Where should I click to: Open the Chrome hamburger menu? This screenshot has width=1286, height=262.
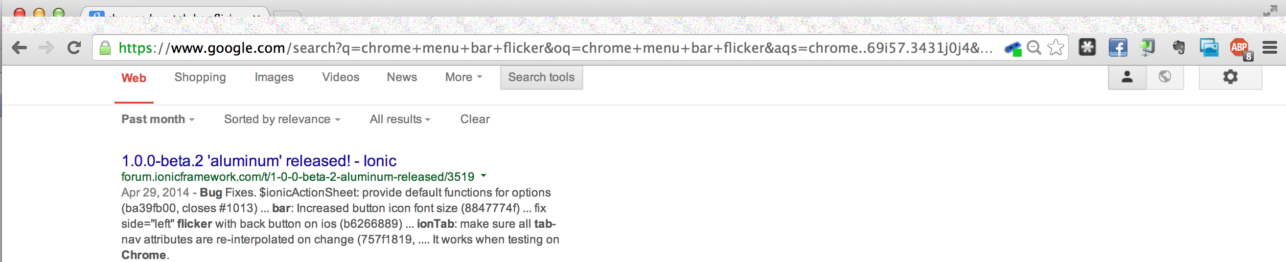coord(1270,48)
